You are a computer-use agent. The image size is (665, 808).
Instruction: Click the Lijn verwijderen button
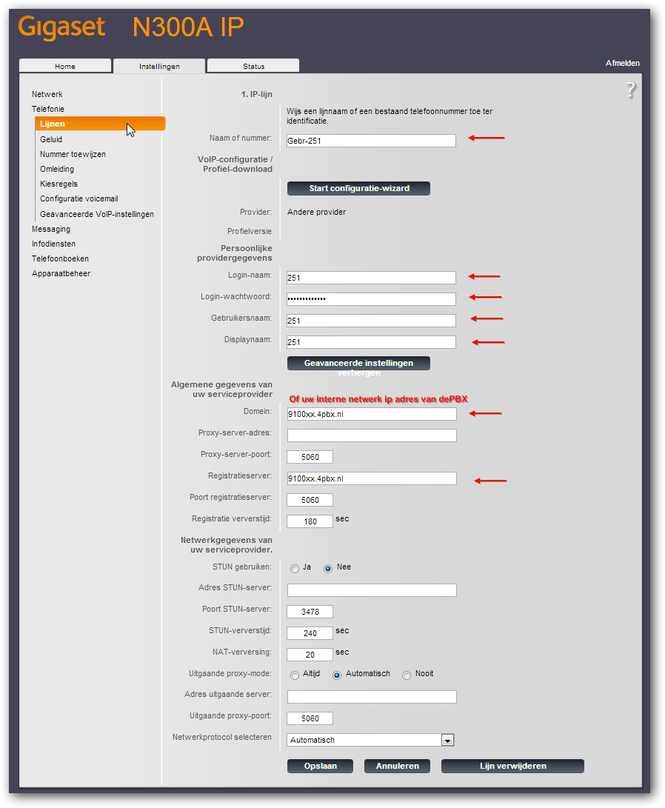[x=512, y=766]
